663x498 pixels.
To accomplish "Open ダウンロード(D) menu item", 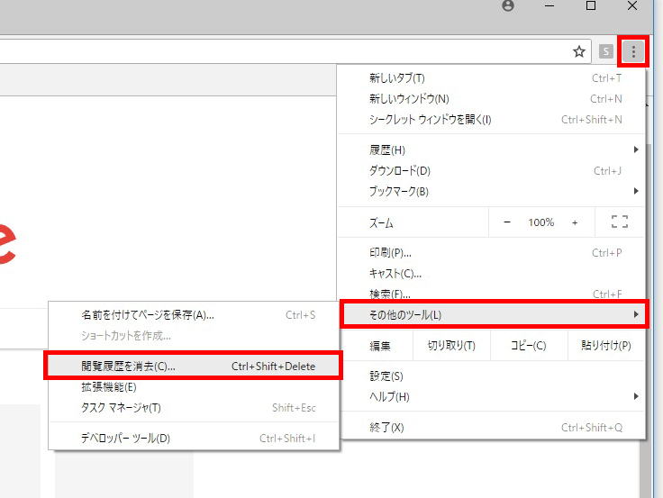I will point(491,171).
